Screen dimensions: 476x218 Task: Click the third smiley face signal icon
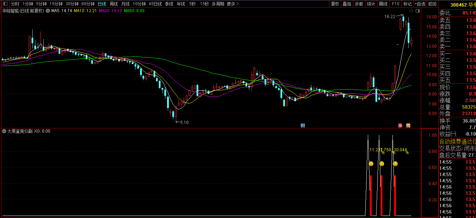pyautogui.click(x=395, y=164)
